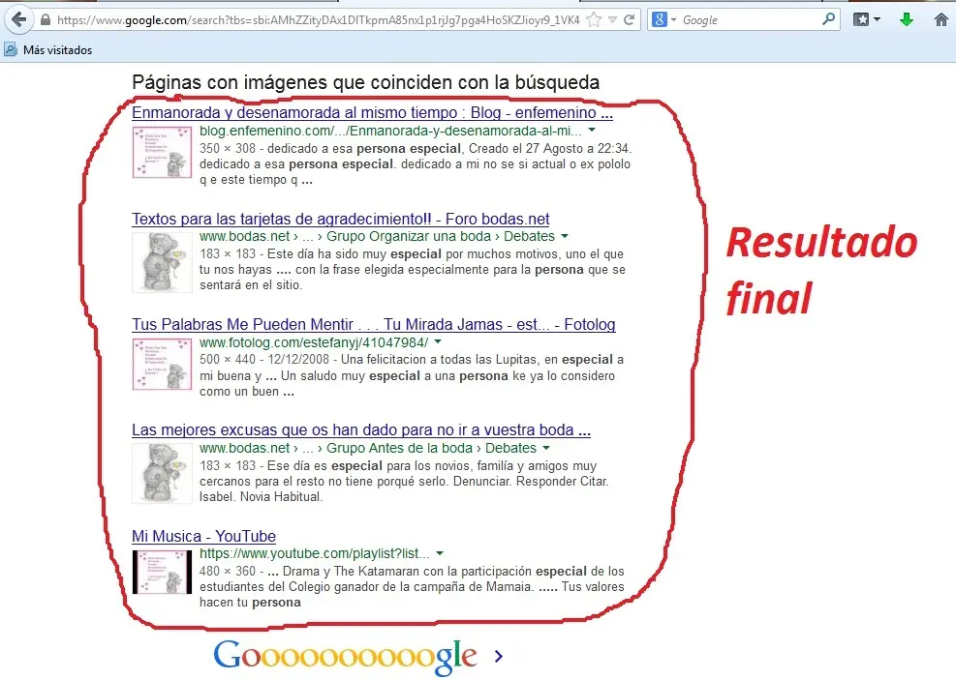Click thumbnail of the Fotolog result
Screen dimensions: 956x680
[x=162, y=364]
